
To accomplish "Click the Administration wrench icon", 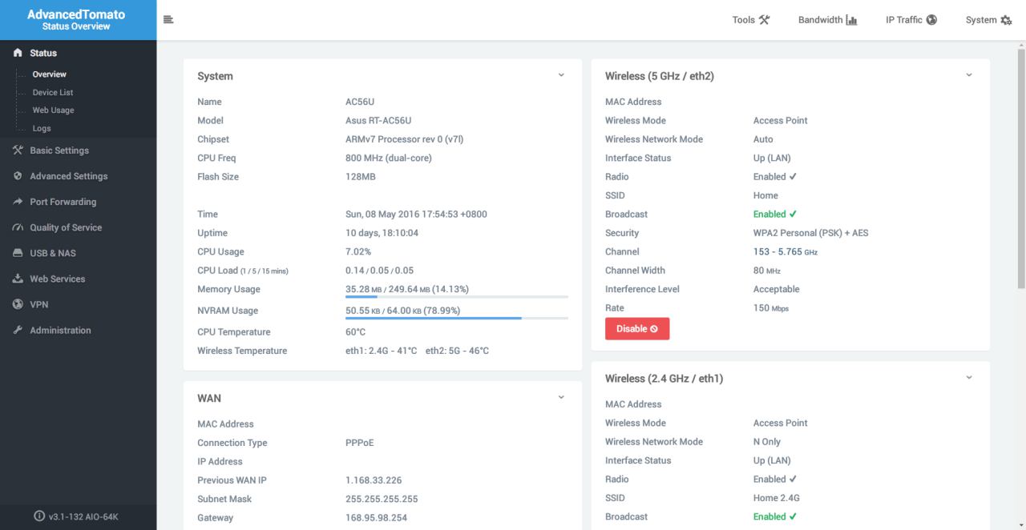I will [18, 330].
